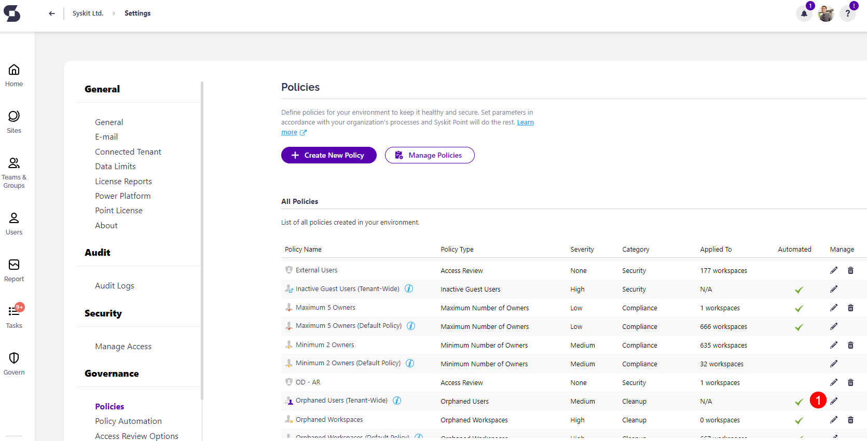Show info for Orphaned Users (Tenant-Wide)
This screenshot has width=867, height=441.
(x=397, y=401)
